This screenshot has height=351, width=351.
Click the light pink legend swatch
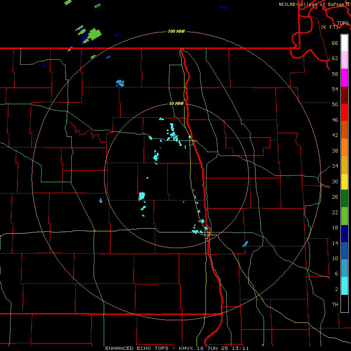click(344, 60)
